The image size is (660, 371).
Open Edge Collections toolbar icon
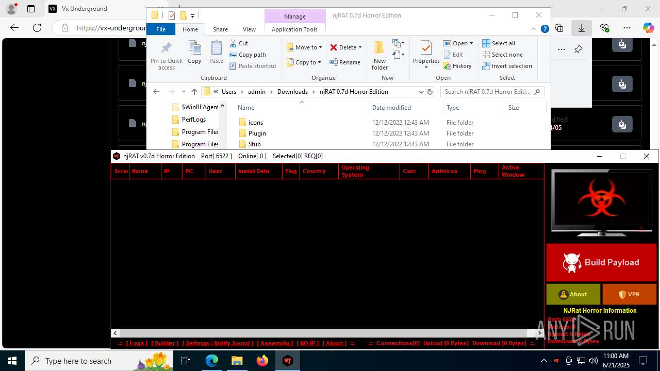[x=559, y=28]
